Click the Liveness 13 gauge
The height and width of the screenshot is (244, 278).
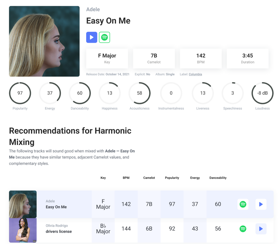(203, 93)
